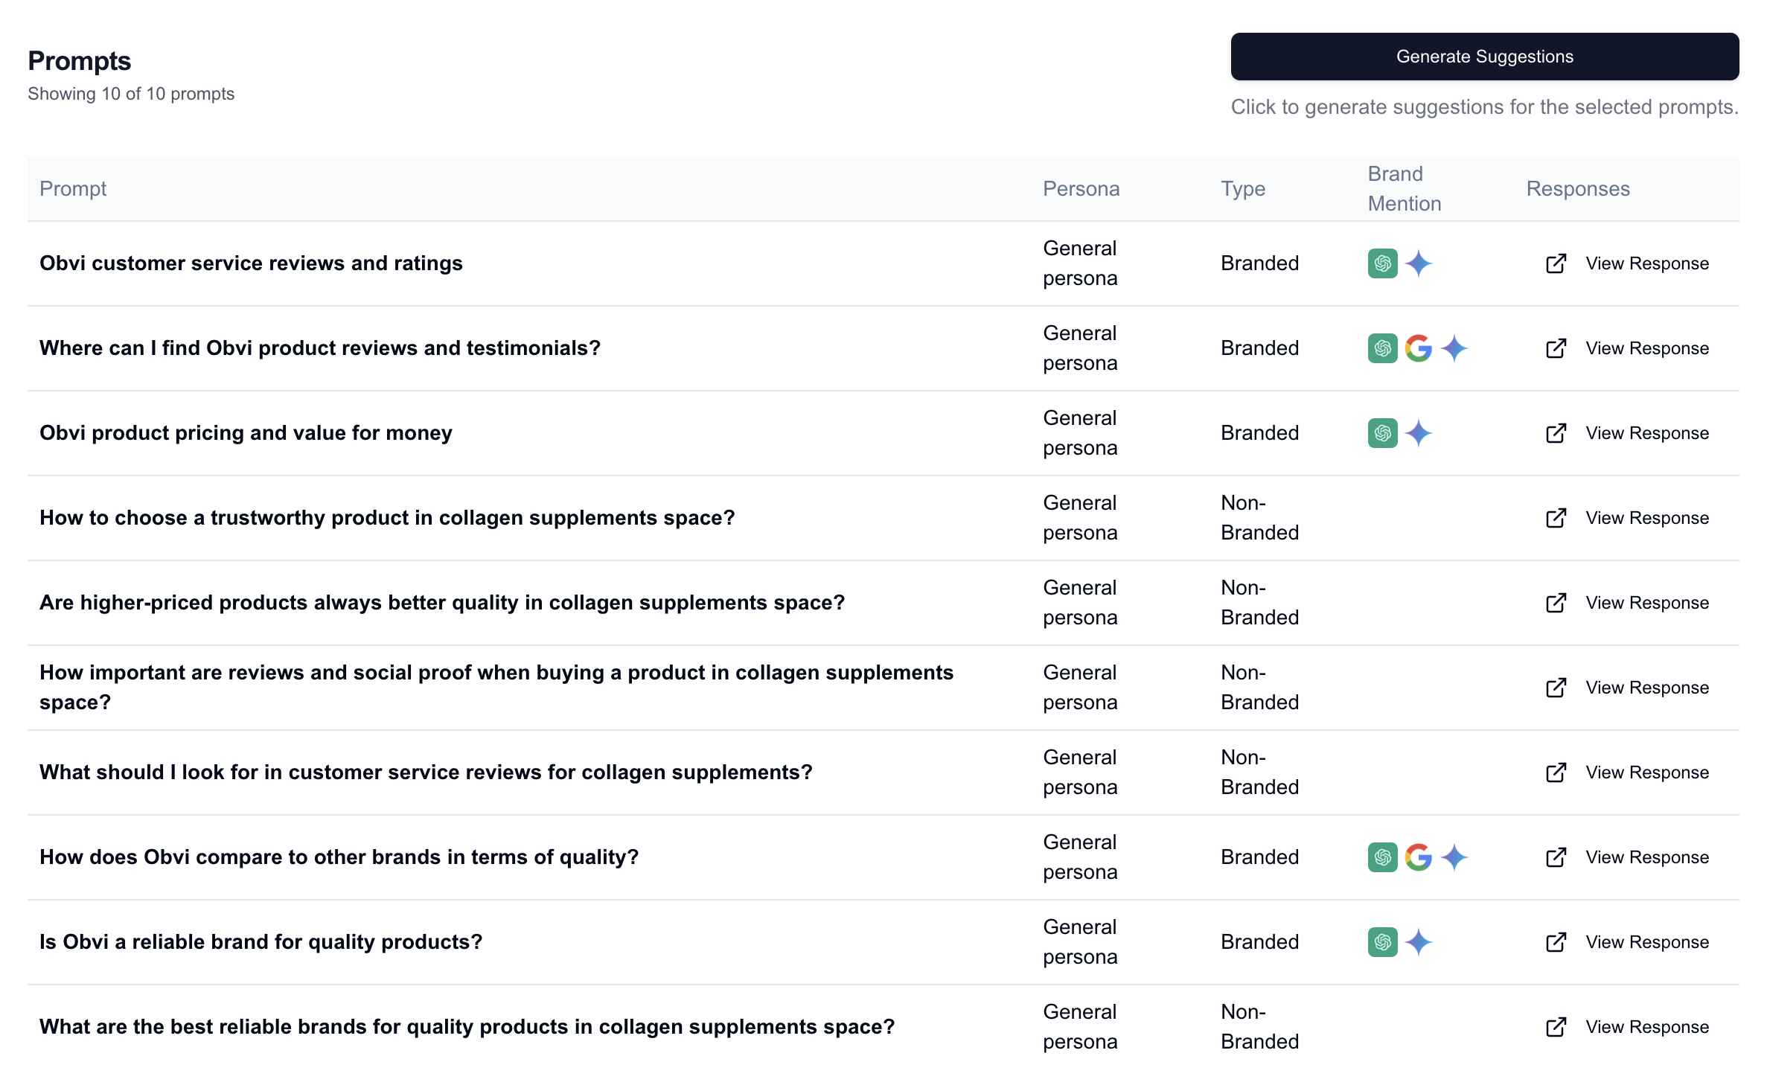View Response for 'Obvi product pricing and value'
1767x1088 pixels.
(1647, 433)
